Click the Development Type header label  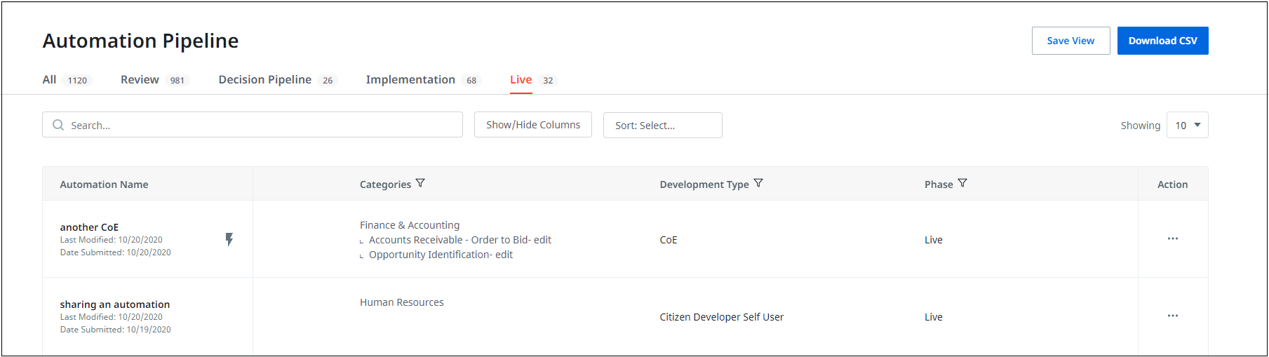pos(704,184)
